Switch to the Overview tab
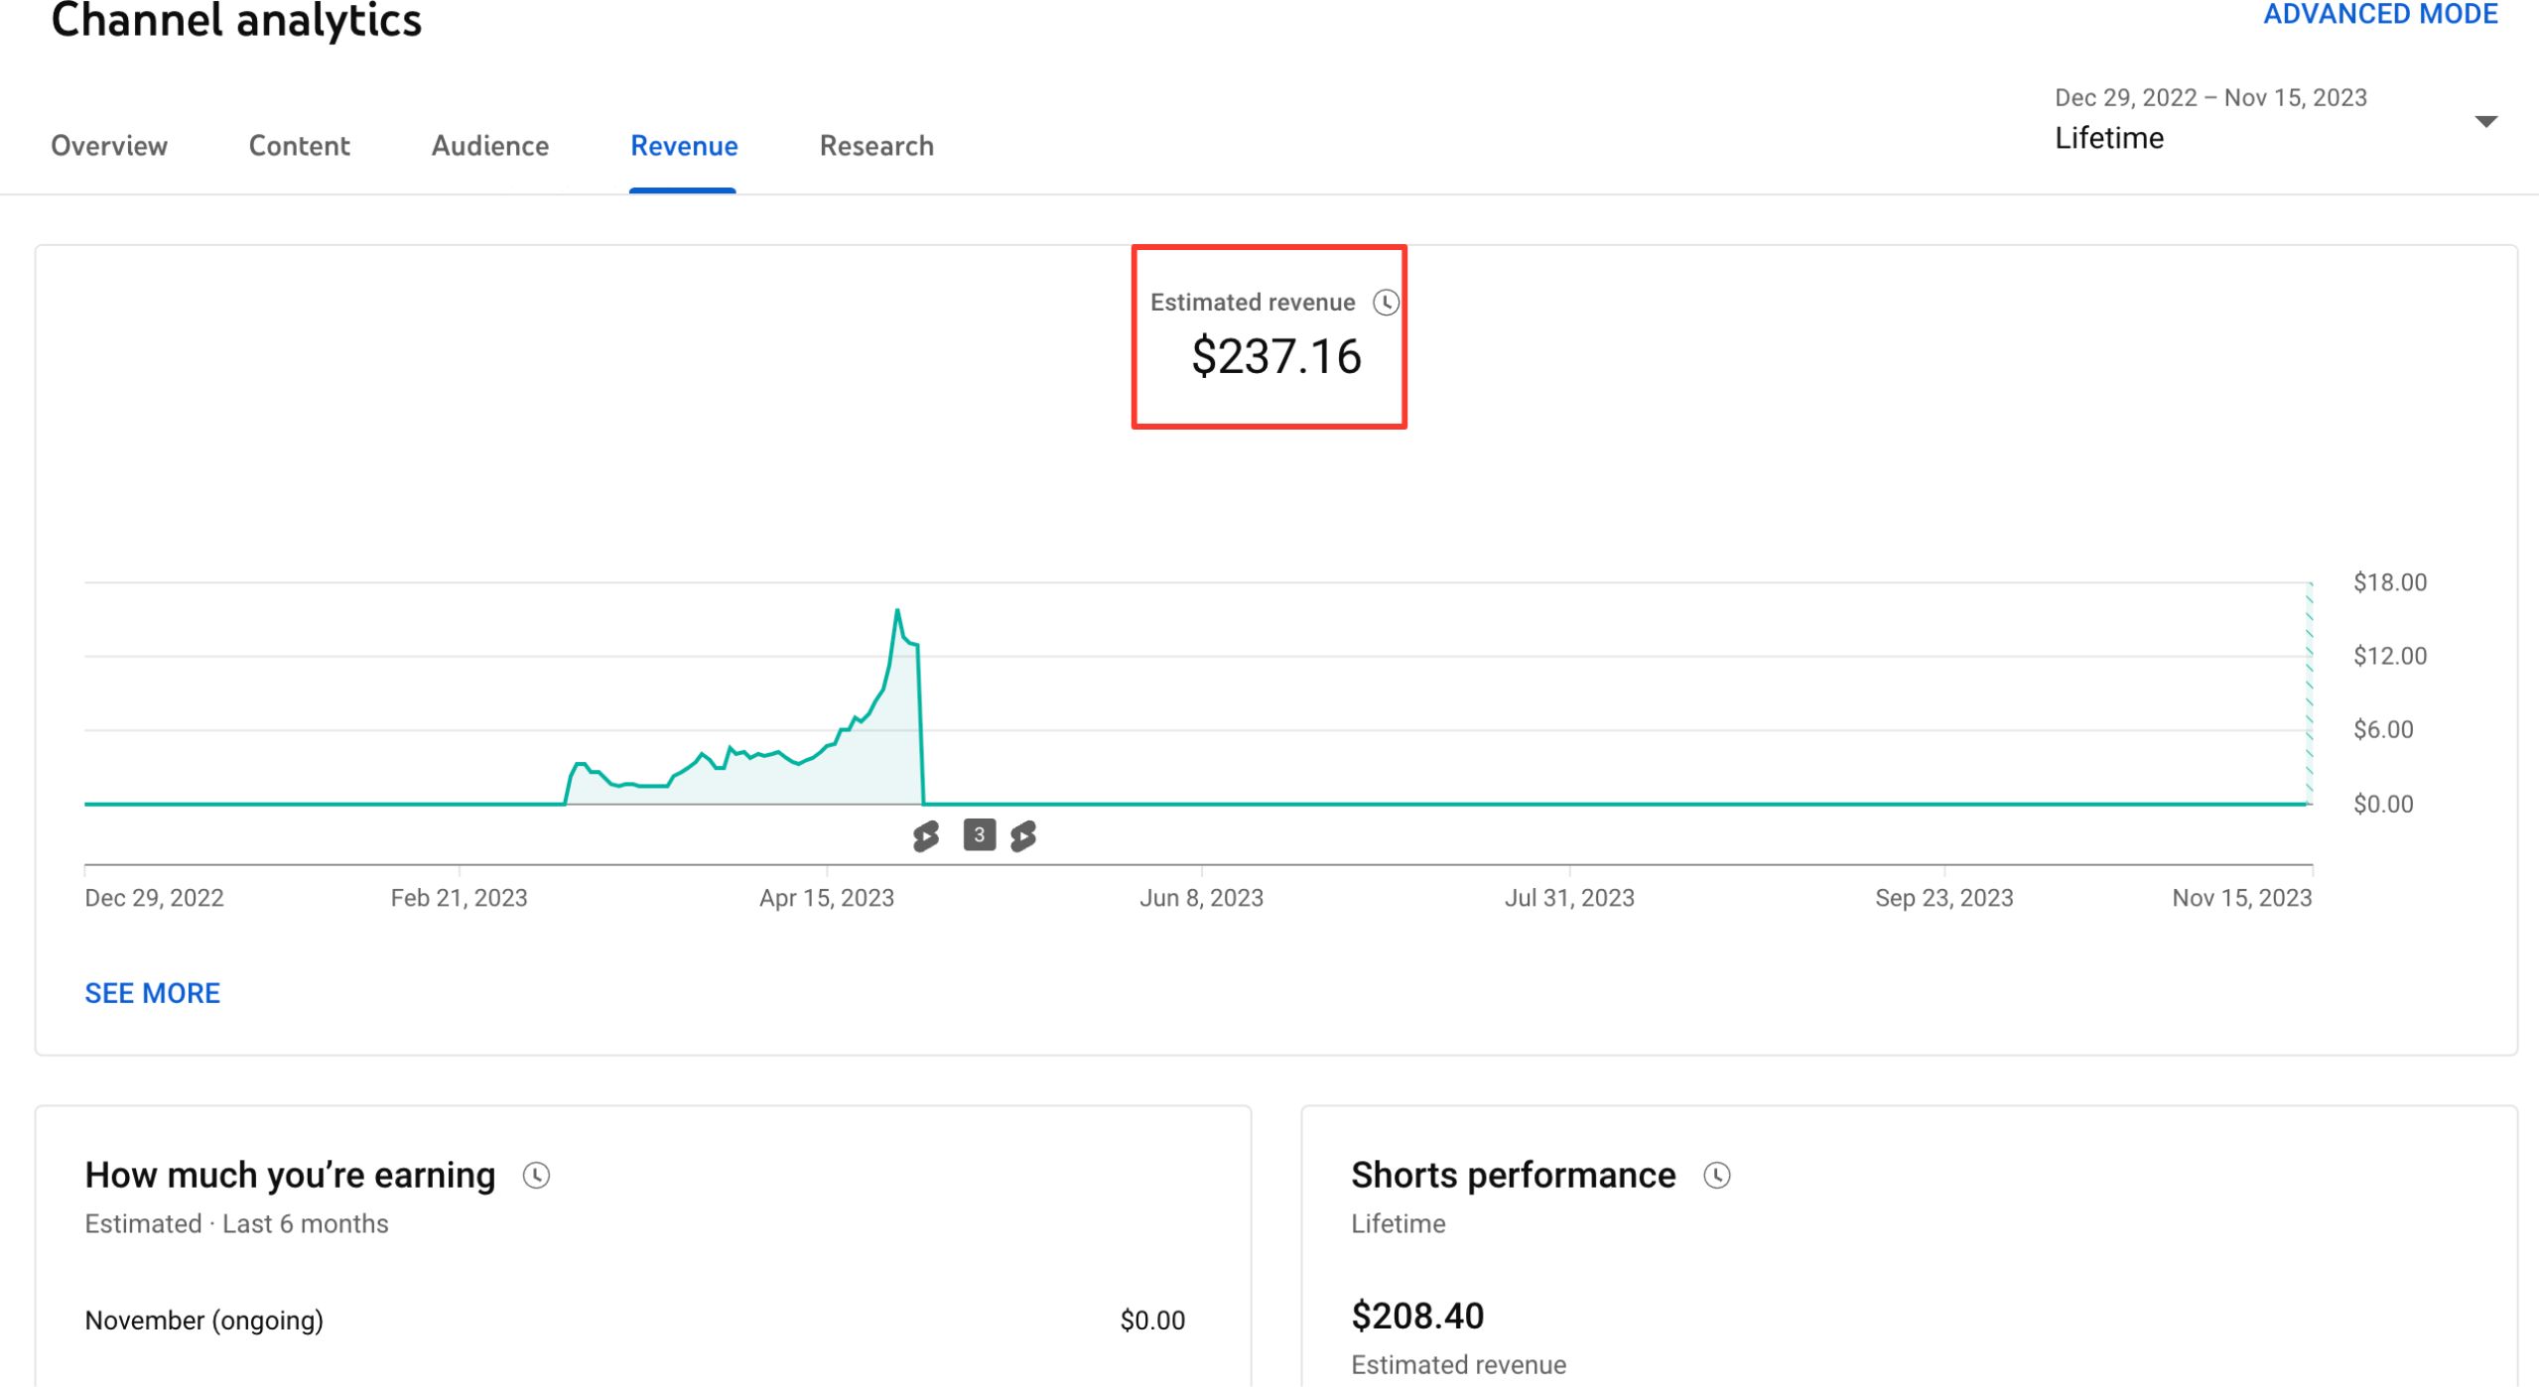Viewport: 2539px width, 1387px height. coord(109,146)
